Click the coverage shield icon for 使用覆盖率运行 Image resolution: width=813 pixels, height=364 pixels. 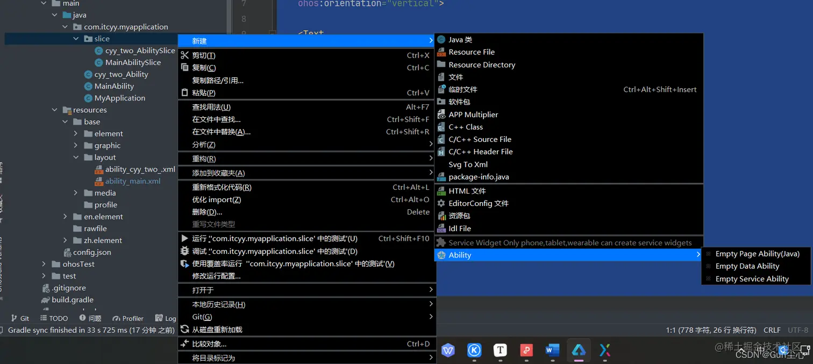184,263
